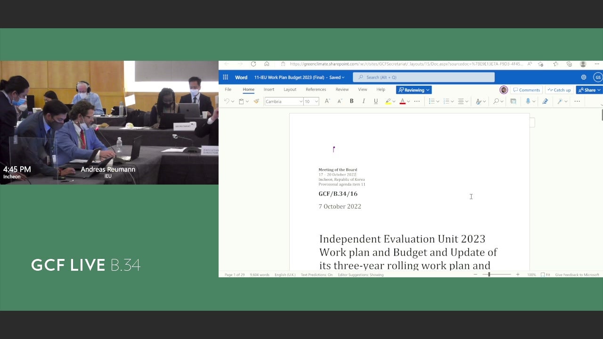Image resolution: width=603 pixels, height=339 pixels.
Task: Click the Catch up button
Action: pyautogui.click(x=559, y=90)
